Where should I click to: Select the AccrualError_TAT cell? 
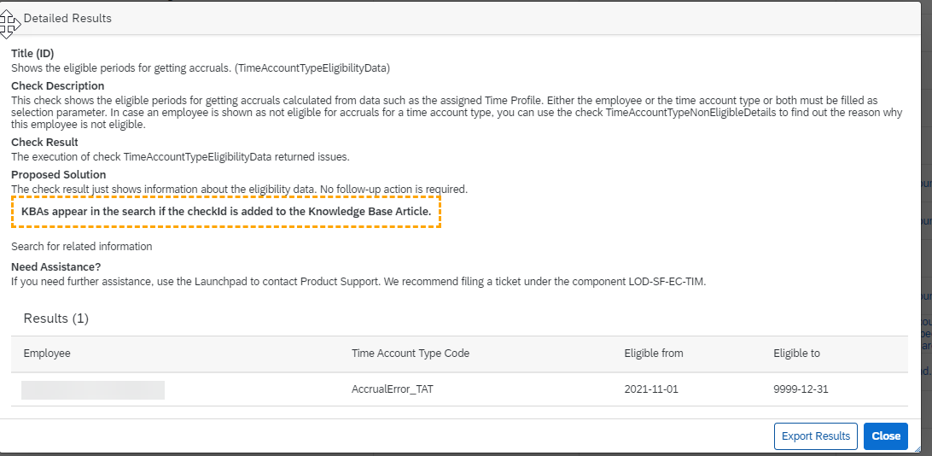tap(393, 390)
